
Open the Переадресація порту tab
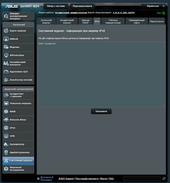(x=137, y=21)
